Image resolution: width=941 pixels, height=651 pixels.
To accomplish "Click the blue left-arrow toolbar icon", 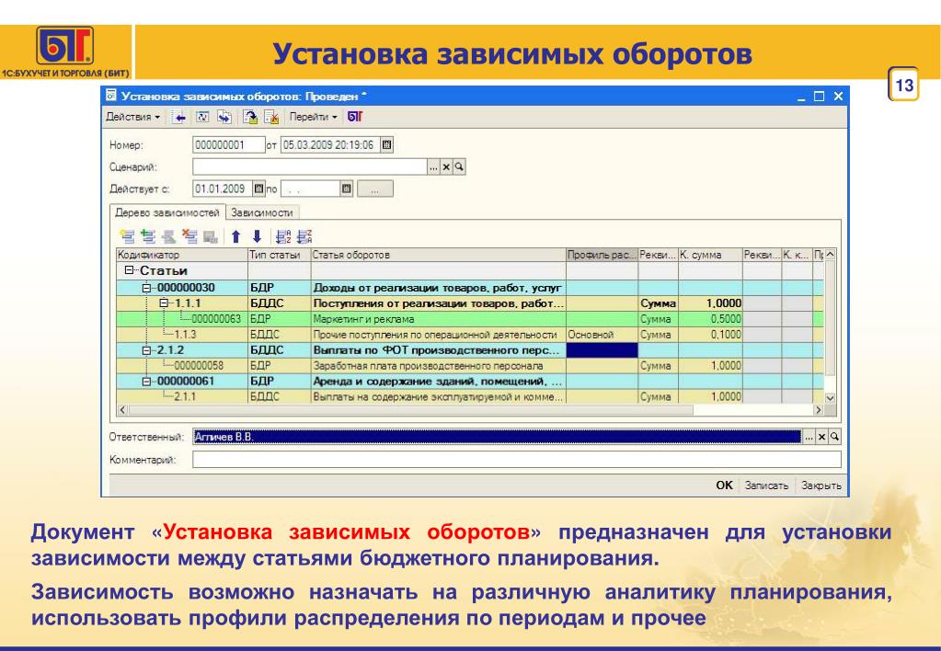I will [178, 117].
